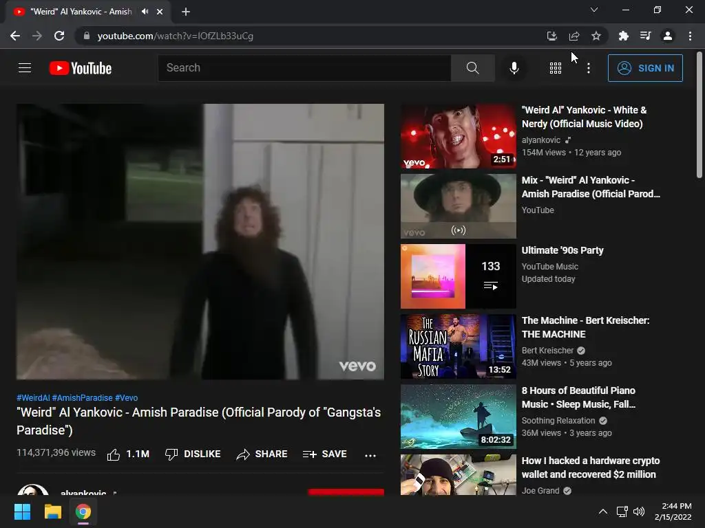Open a new tab with plus button

coord(186,12)
